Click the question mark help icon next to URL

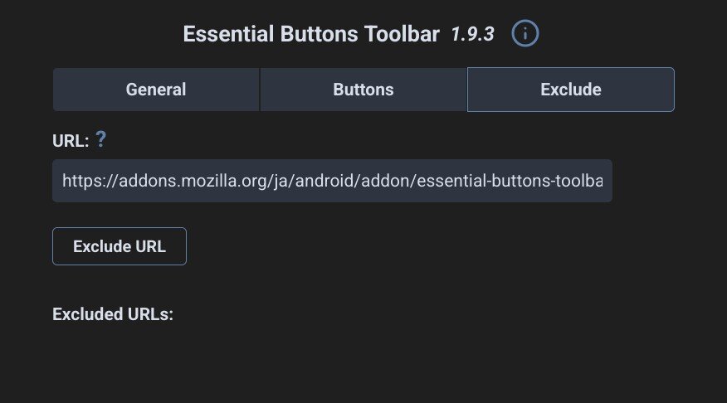(101, 139)
